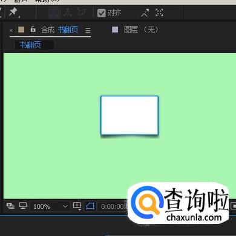The width and height of the screenshot is (236, 236).
Task: Expand the Puppet Pin tool variants arrow
Action: (x=19, y=17)
